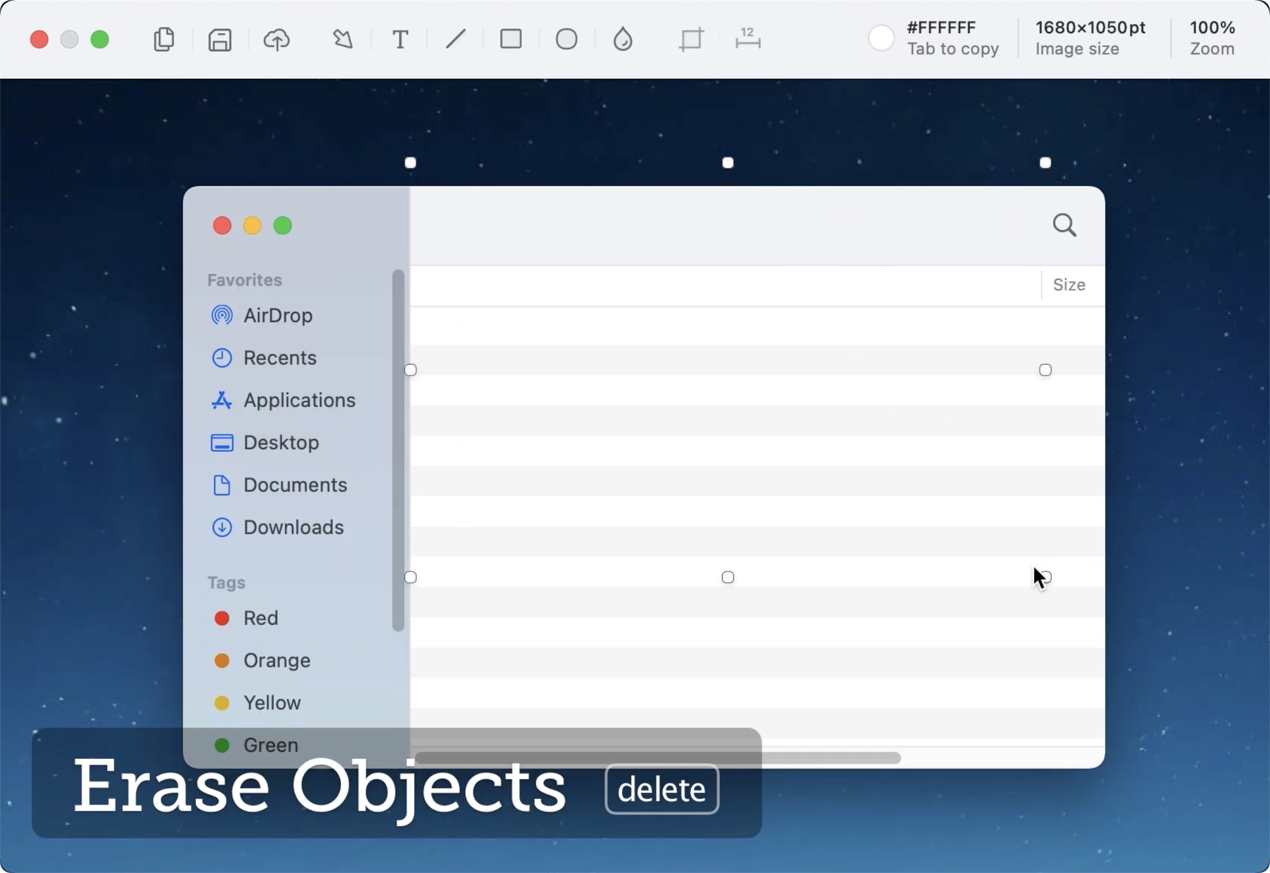
Task: Select the blur droplet tool
Action: click(622, 39)
